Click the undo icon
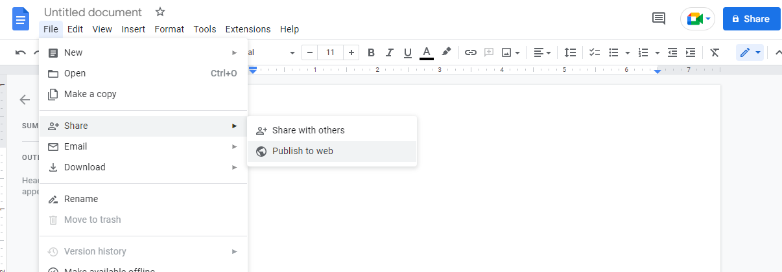This screenshot has height=272, width=782. [21, 52]
